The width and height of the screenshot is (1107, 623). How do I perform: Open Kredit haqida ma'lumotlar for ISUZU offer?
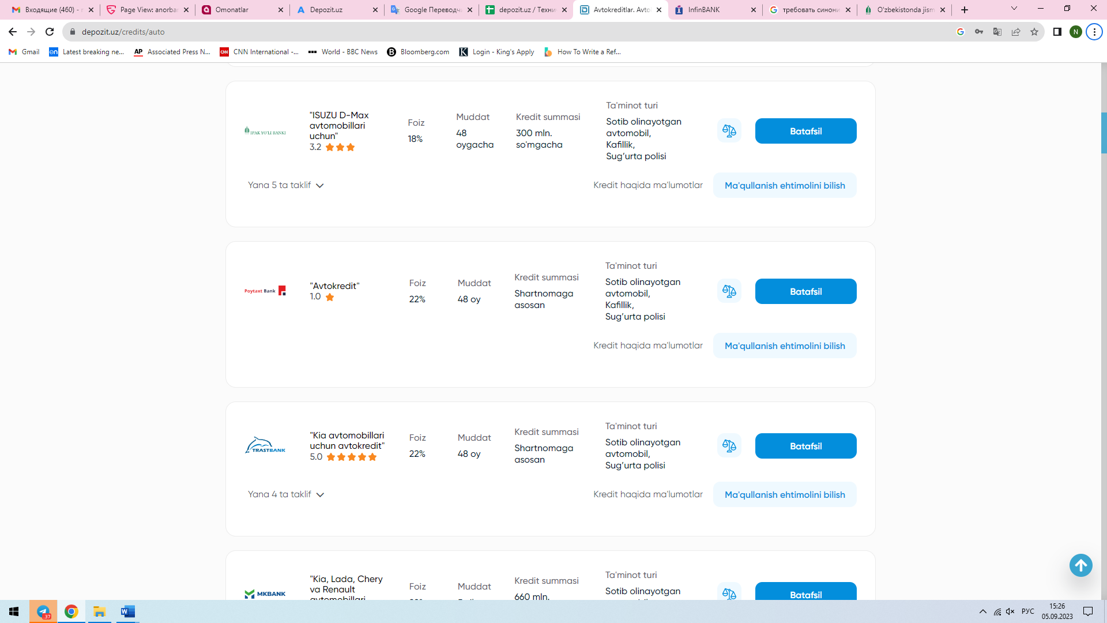click(x=648, y=185)
